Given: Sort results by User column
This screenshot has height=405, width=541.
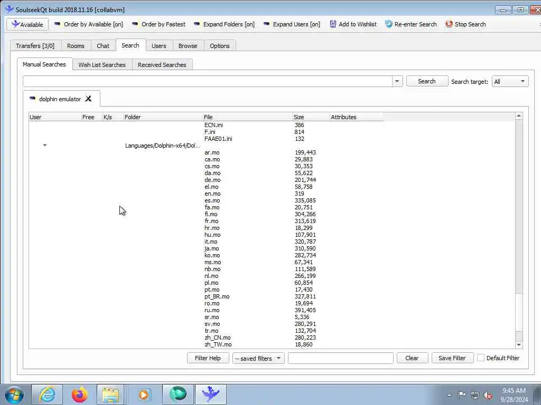Looking at the screenshot, I should click(x=55, y=117).
